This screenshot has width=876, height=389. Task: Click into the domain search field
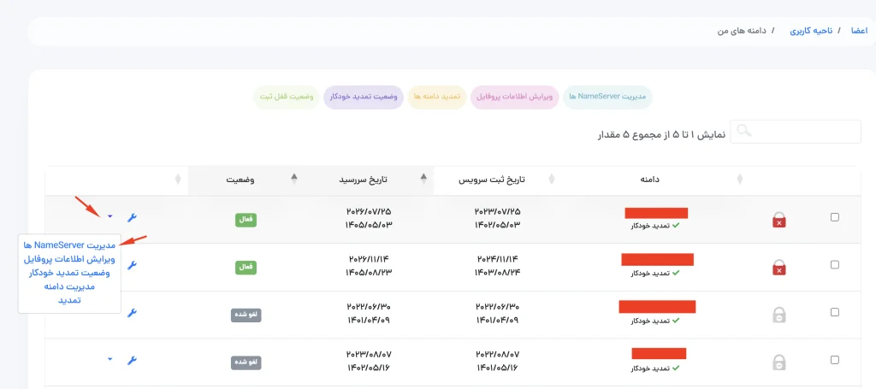coord(796,132)
